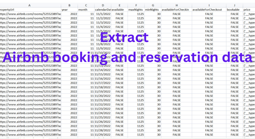Select column E header
The image size is (255, 139).
120,5
